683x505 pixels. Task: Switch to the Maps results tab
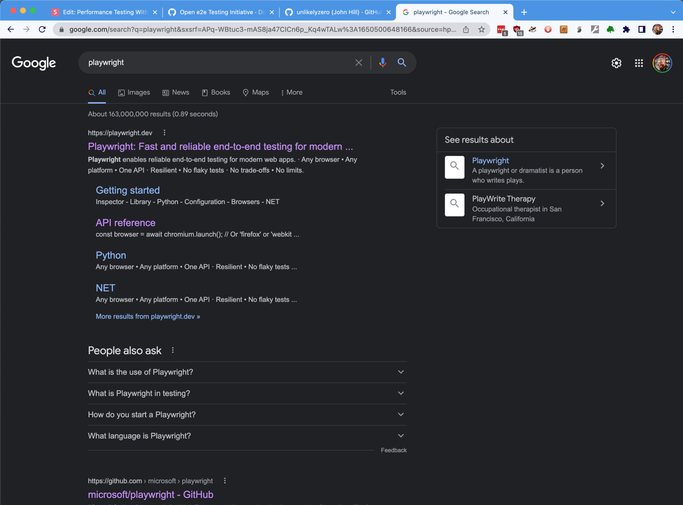(256, 92)
